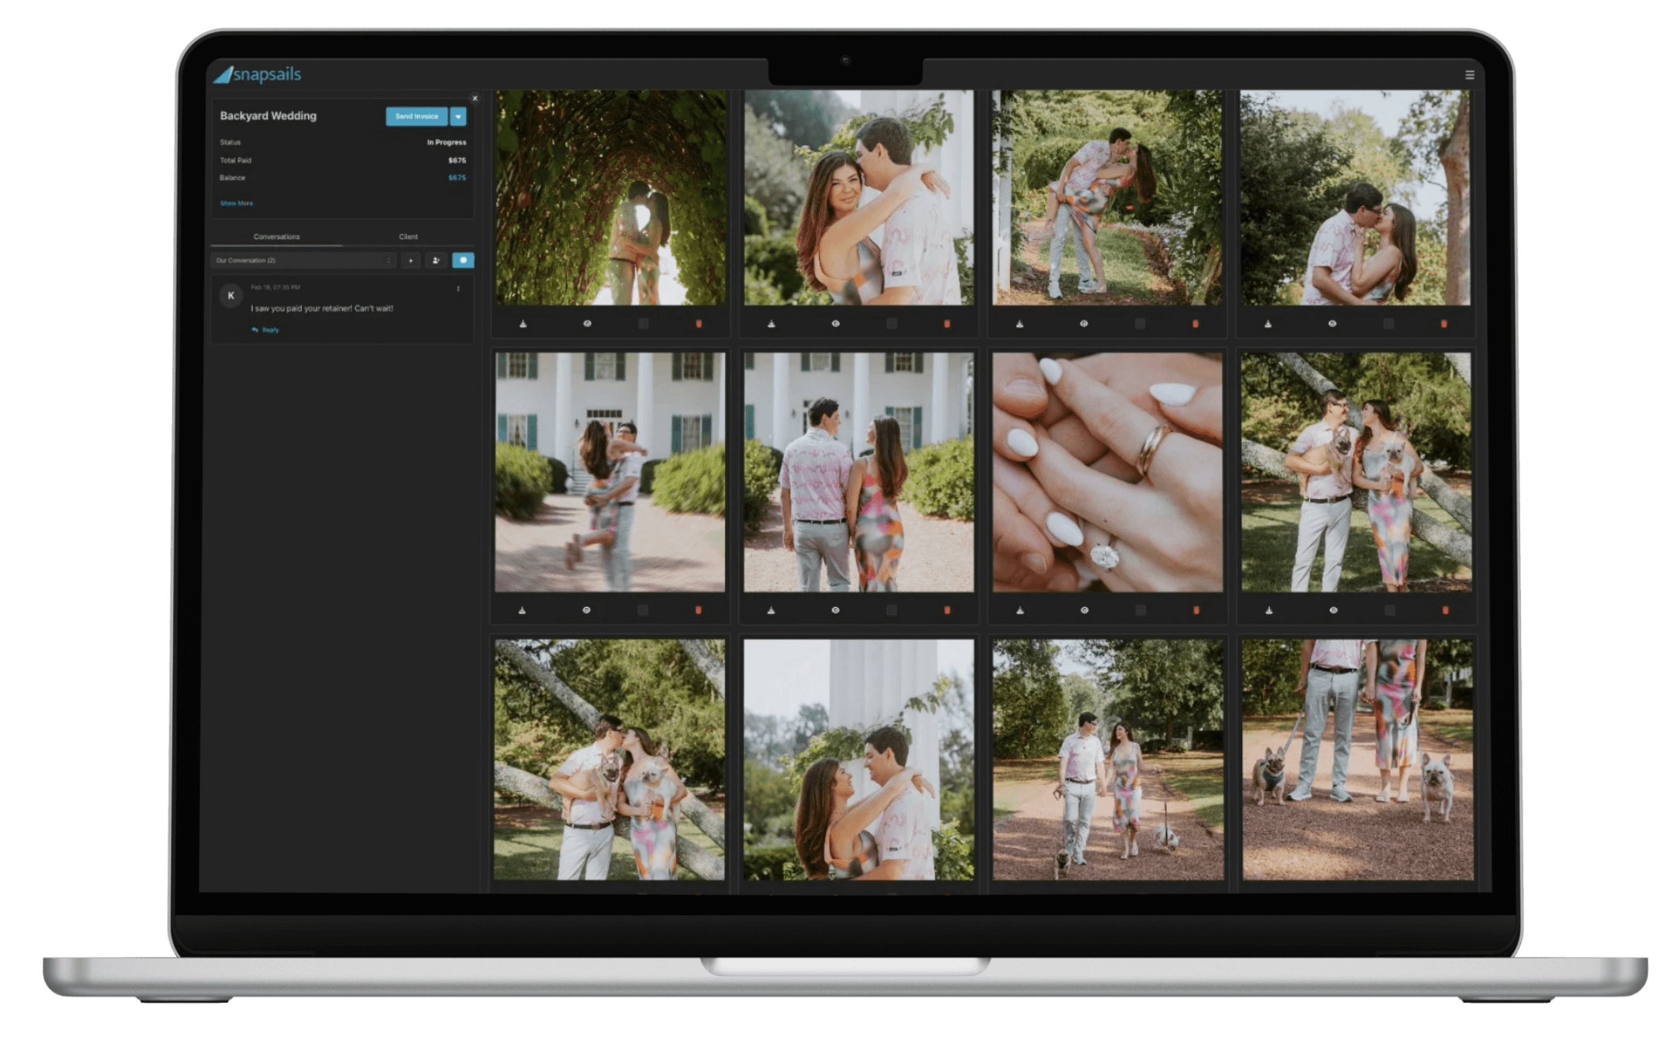The width and height of the screenshot is (1679, 1039).
Task: Select the Conversations tab
Action: (276, 237)
